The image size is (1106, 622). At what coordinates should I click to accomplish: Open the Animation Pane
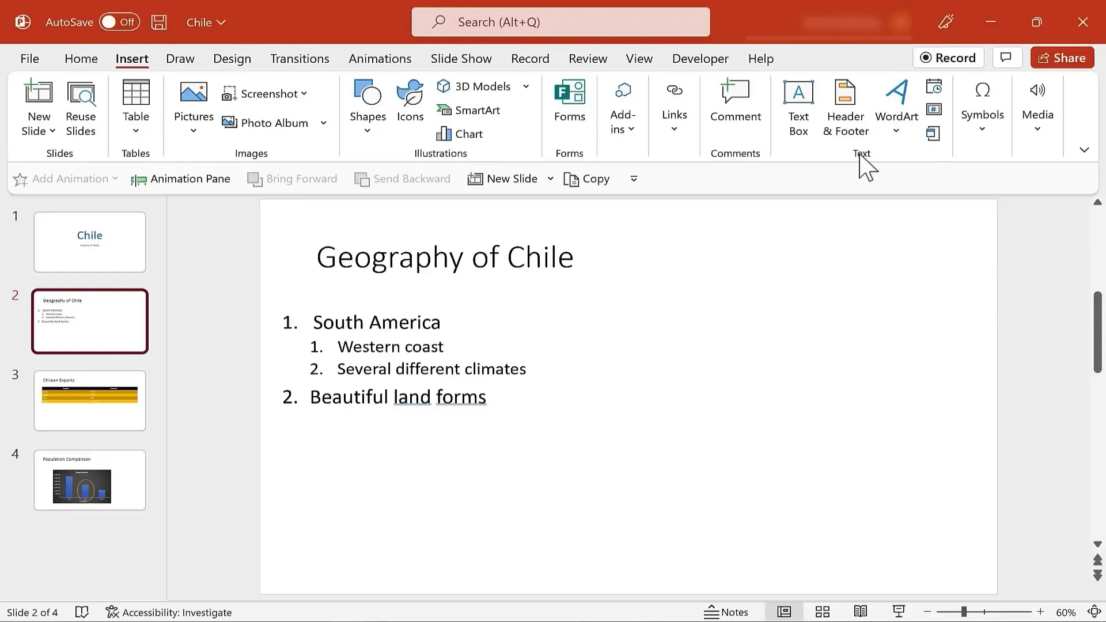pyautogui.click(x=181, y=179)
